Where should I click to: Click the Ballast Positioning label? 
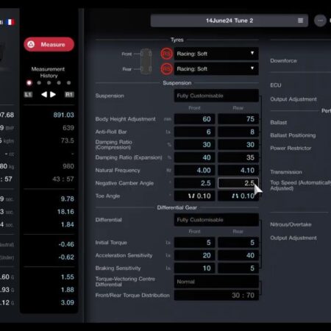293,135
